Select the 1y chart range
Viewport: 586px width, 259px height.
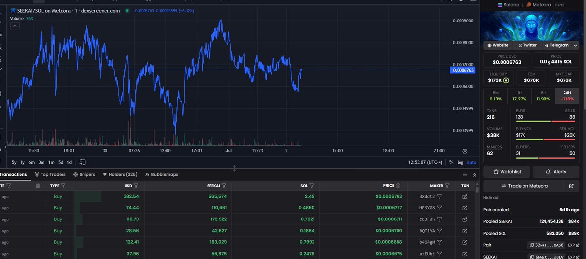point(22,162)
